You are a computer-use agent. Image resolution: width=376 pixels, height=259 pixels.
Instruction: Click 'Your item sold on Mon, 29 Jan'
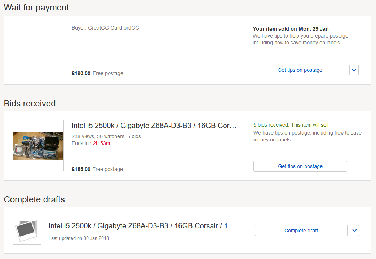tap(291, 29)
